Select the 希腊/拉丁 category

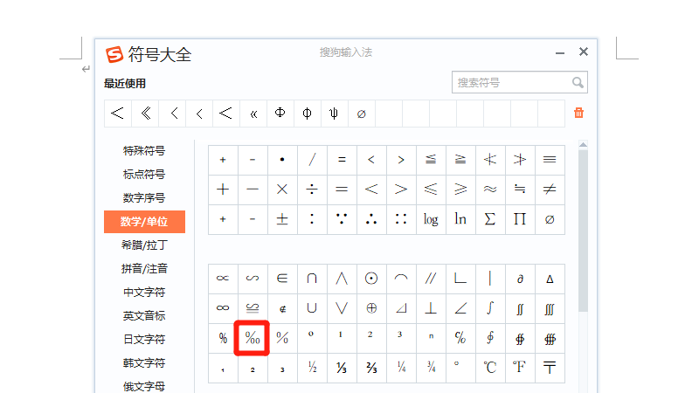[x=144, y=245]
